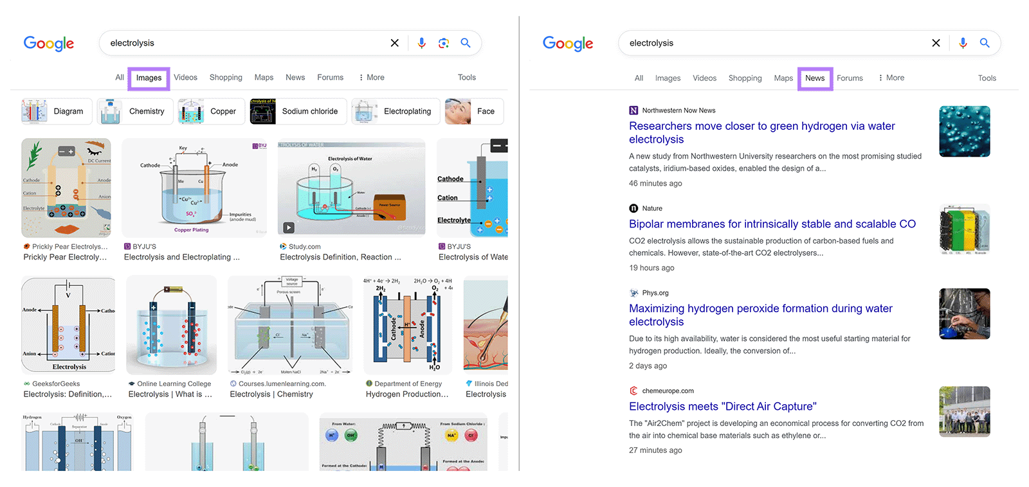The width and height of the screenshot is (1029, 487).
Task: Click the Prickly Pear electrolysis image
Action: pyautogui.click(x=66, y=188)
